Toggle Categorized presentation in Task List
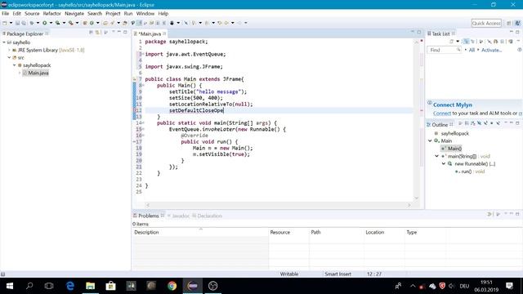 [x=467, y=42]
